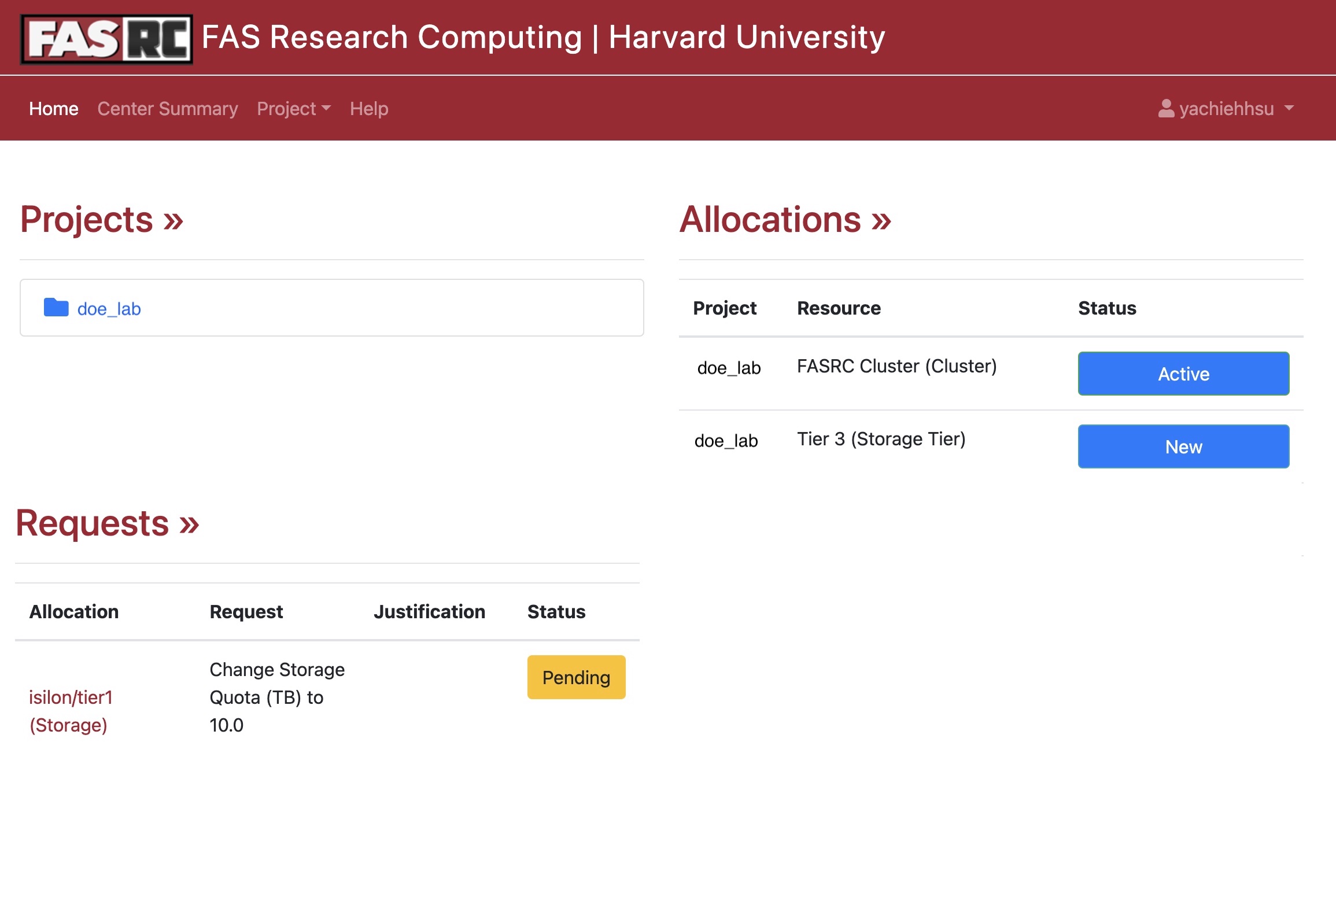Click the FAS Research Computing title

pyautogui.click(x=543, y=38)
